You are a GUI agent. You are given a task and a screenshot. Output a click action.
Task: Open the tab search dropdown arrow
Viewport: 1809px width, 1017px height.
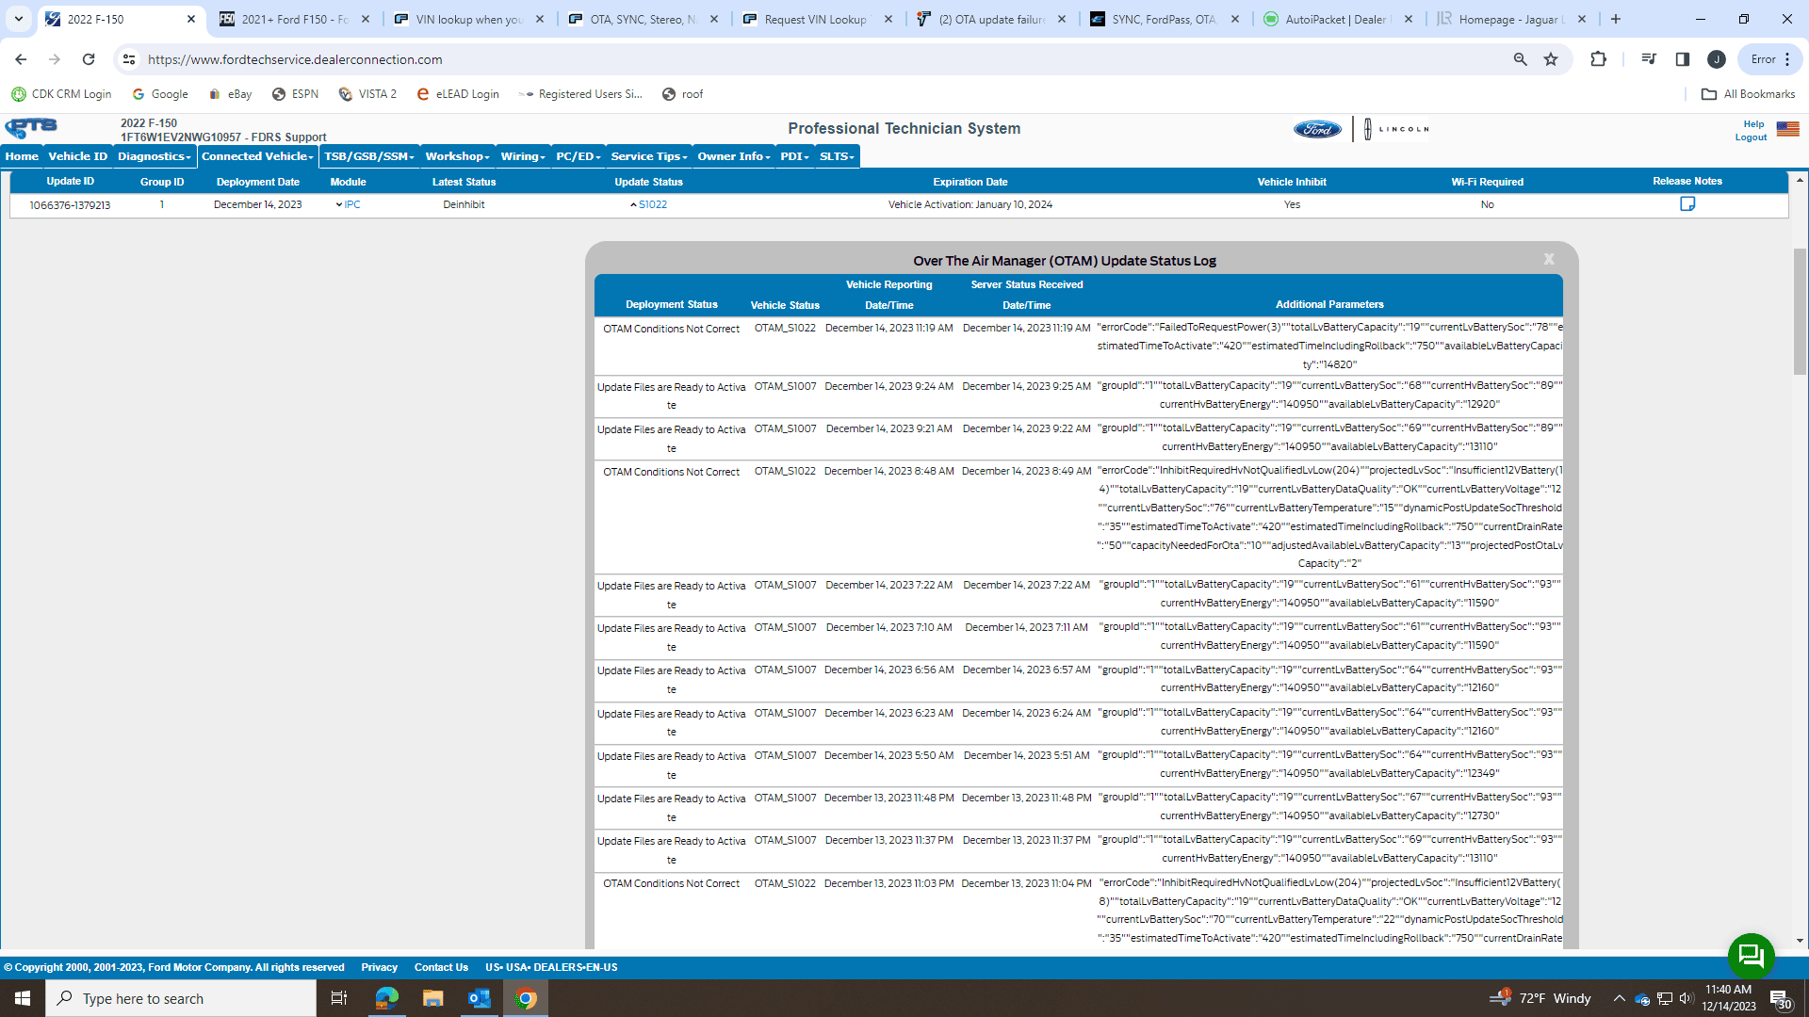pos(18,19)
